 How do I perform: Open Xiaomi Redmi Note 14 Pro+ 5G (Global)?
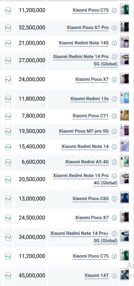pyautogui.click(x=84, y=237)
